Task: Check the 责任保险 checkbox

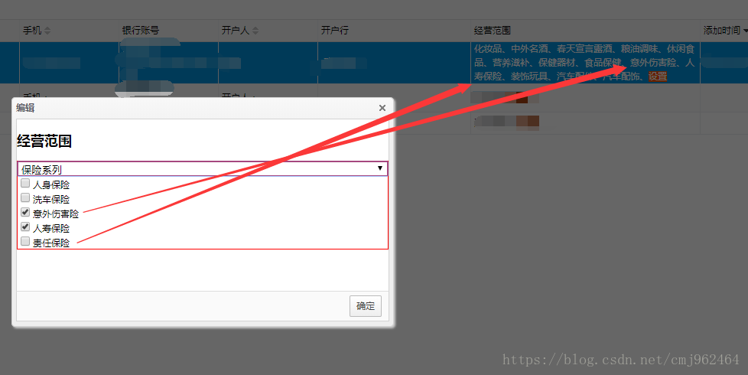Action: click(25, 241)
